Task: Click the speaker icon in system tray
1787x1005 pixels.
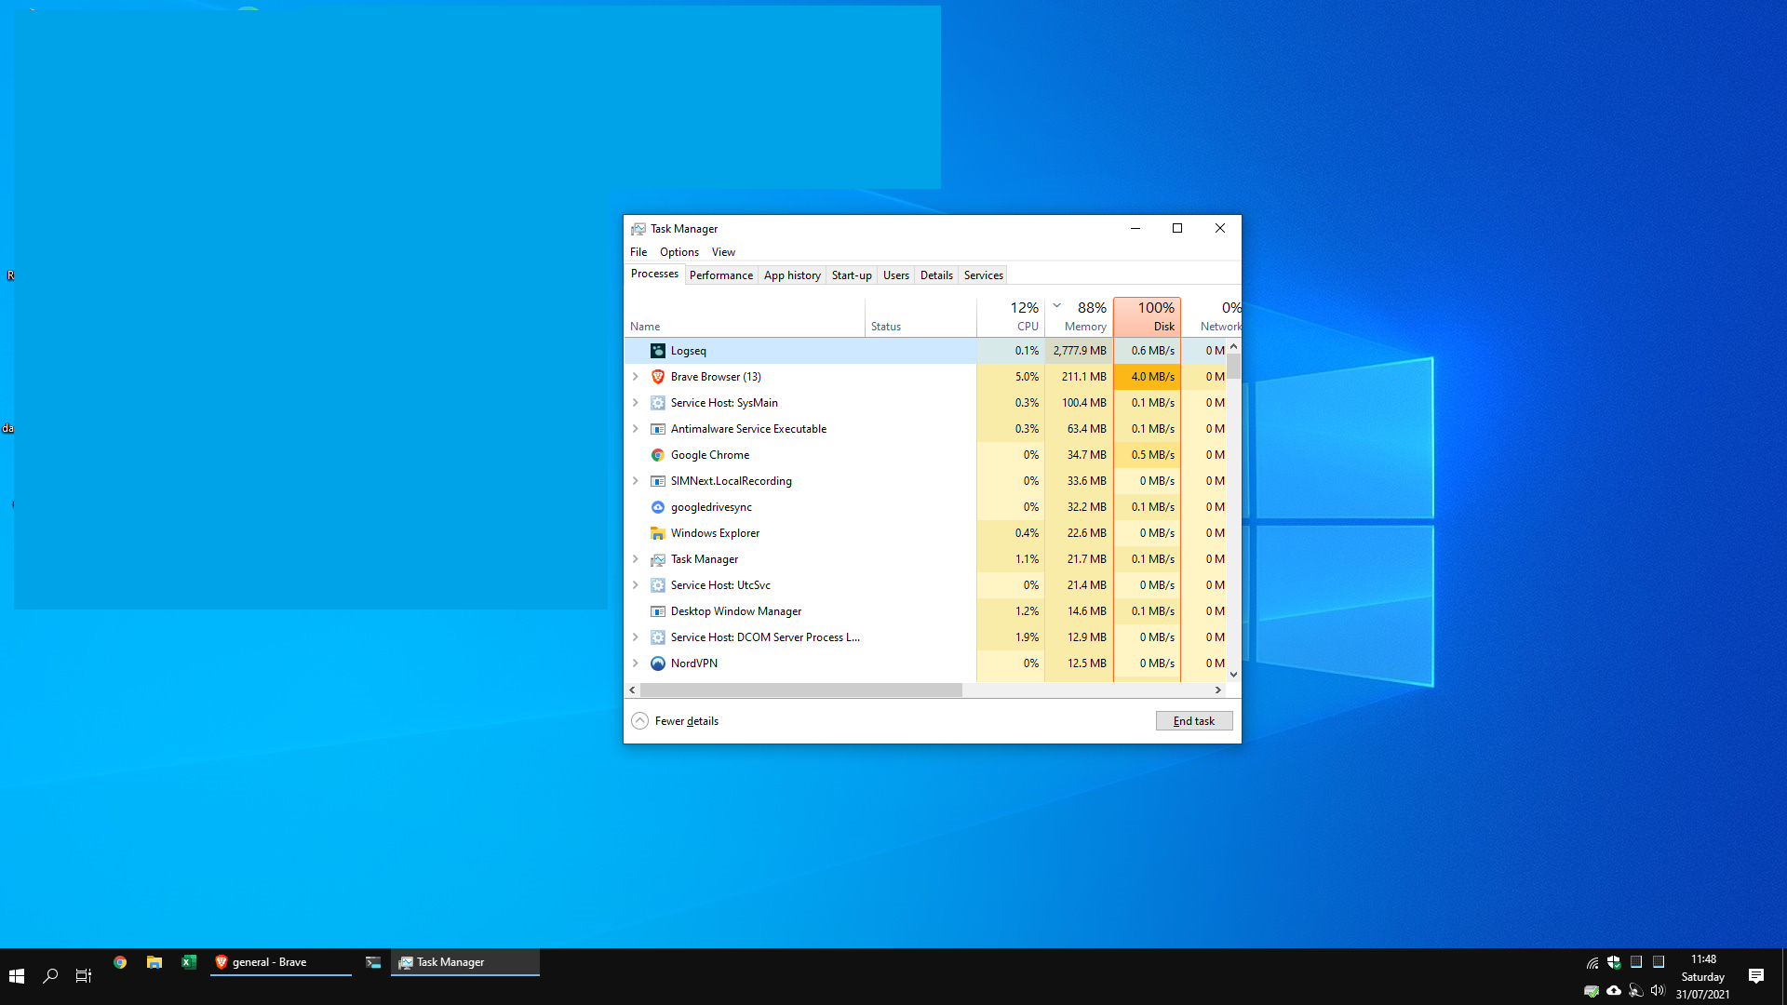Action: 1659,990
